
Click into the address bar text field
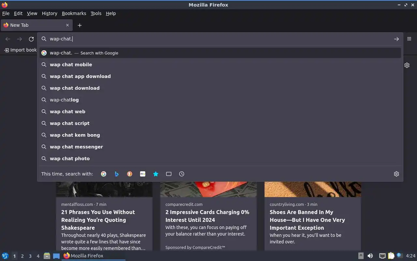pos(220,39)
